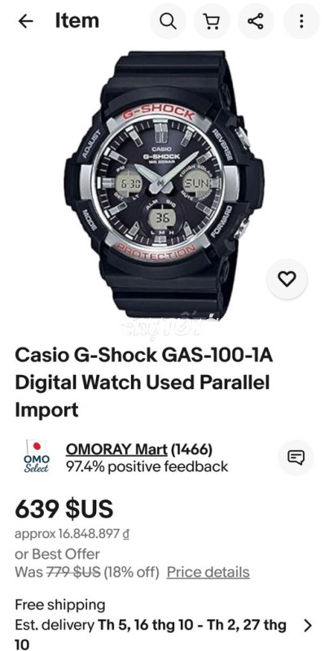
Task: Go back using the arrow icon
Action: [26, 22]
